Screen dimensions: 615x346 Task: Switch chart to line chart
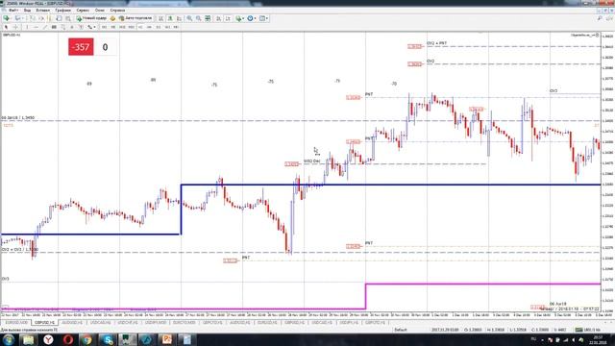point(179,18)
